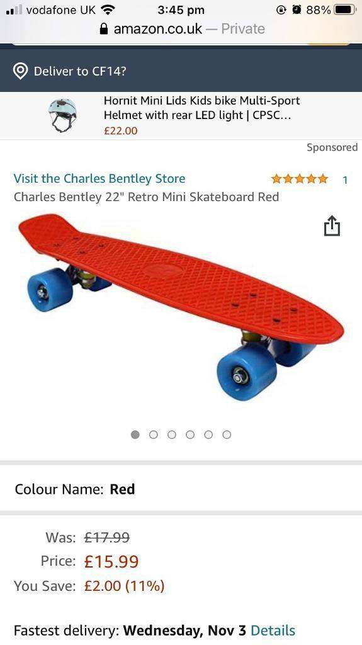Tap the battery icon in status bar
Screen dimensions: 362x645
pos(345,9)
